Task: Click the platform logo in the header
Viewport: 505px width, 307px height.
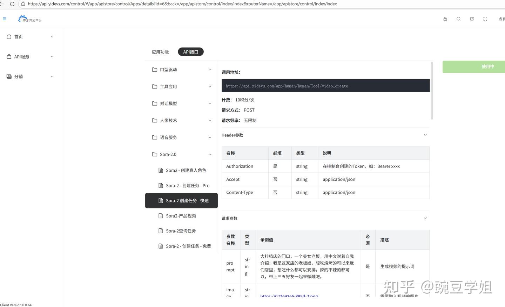Action: (x=30, y=19)
